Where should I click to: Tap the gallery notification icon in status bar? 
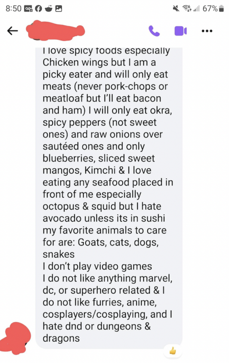click(x=59, y=9)
